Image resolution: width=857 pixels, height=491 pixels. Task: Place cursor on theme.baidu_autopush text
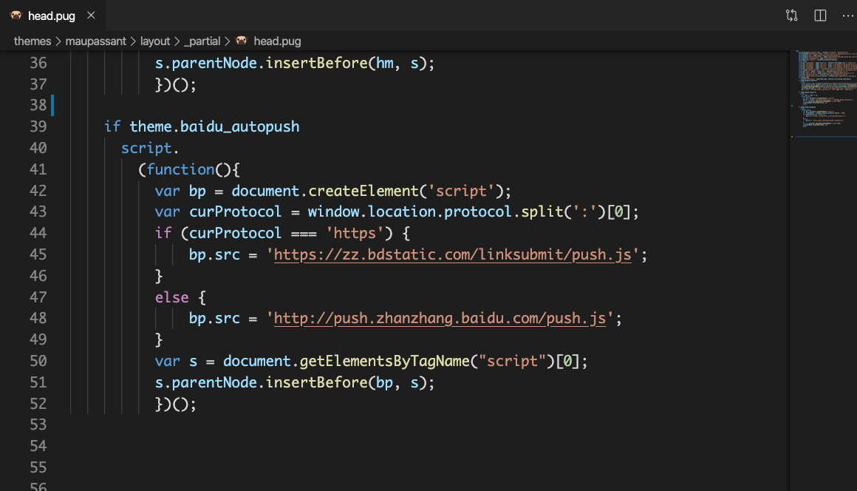[214, 126]
